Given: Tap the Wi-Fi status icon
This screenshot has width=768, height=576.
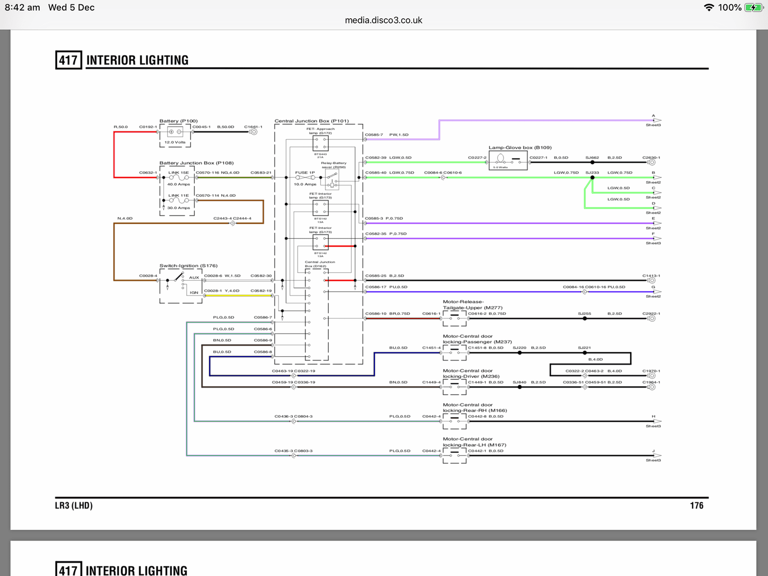Looking at the screenshot, I should pyautogui.click(x=708, y=8).
